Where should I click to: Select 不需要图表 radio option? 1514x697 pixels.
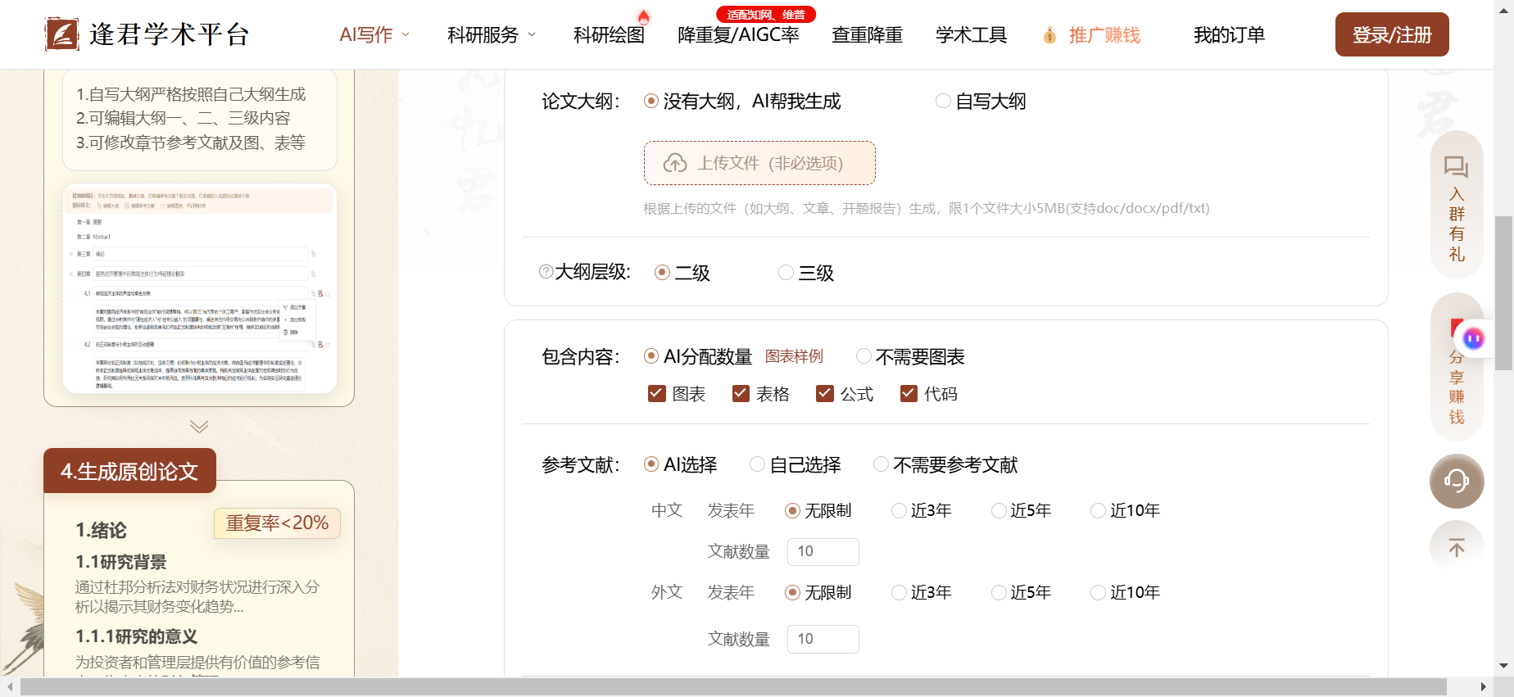pyautogui.click(x=864, y=355)
